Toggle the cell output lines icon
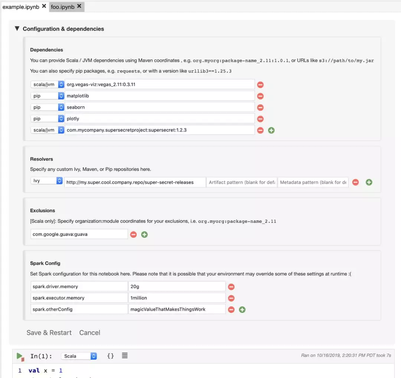Image resolution: width=401 pixels, height=378 pixels. tap(125, 355)
